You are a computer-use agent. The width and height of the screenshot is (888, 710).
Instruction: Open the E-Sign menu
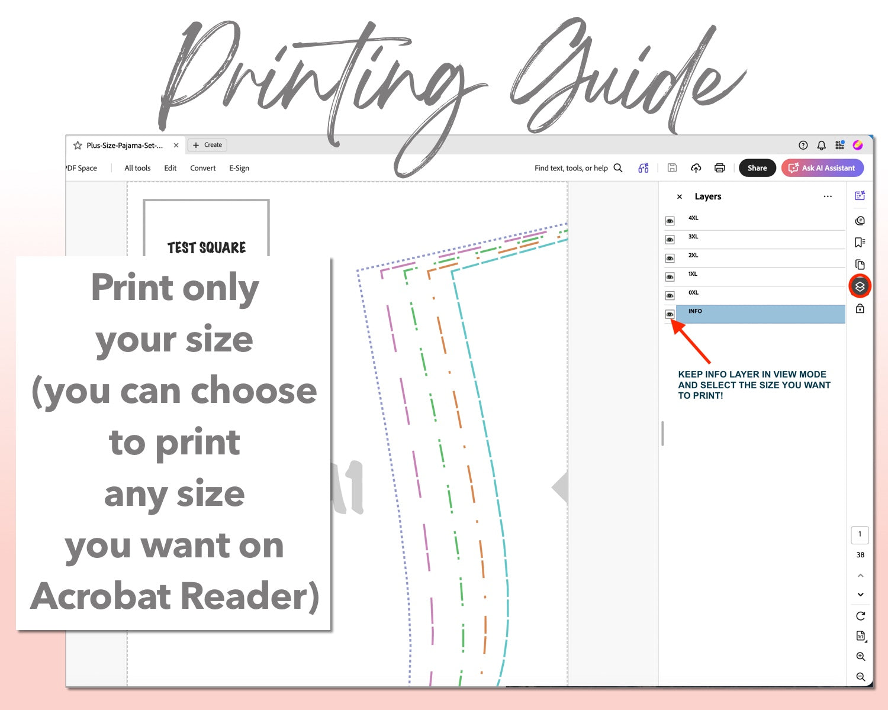(x=239, y=168)
